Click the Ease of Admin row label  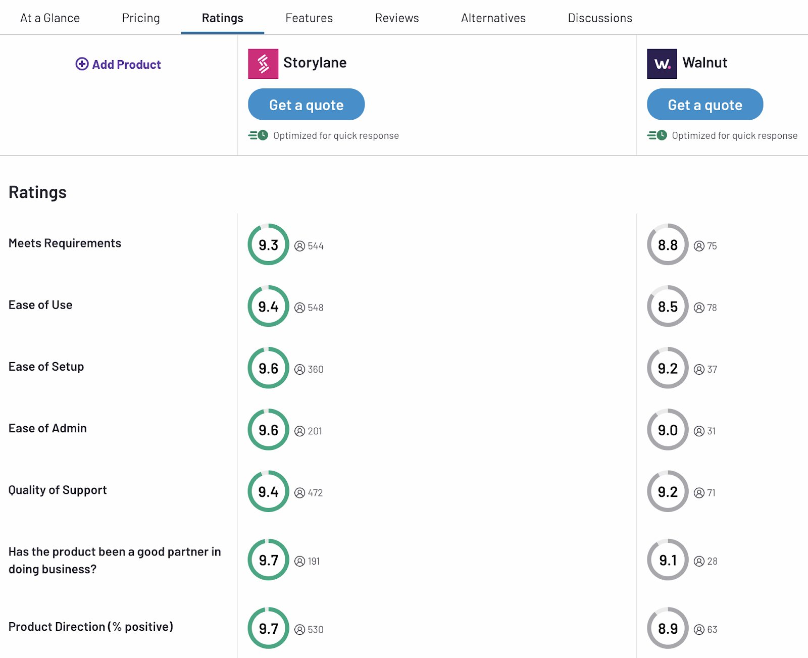(47, 428)
